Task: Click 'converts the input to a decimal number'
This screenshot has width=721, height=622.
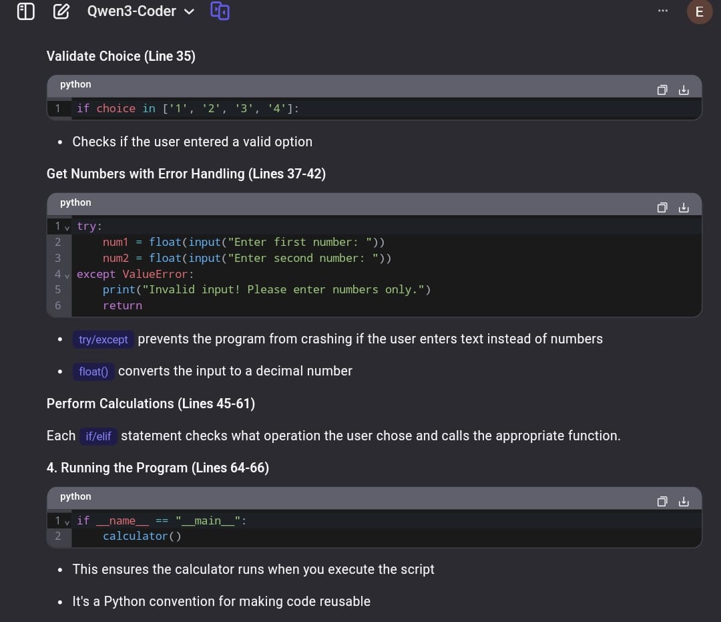Action: (x=235, y=371)
